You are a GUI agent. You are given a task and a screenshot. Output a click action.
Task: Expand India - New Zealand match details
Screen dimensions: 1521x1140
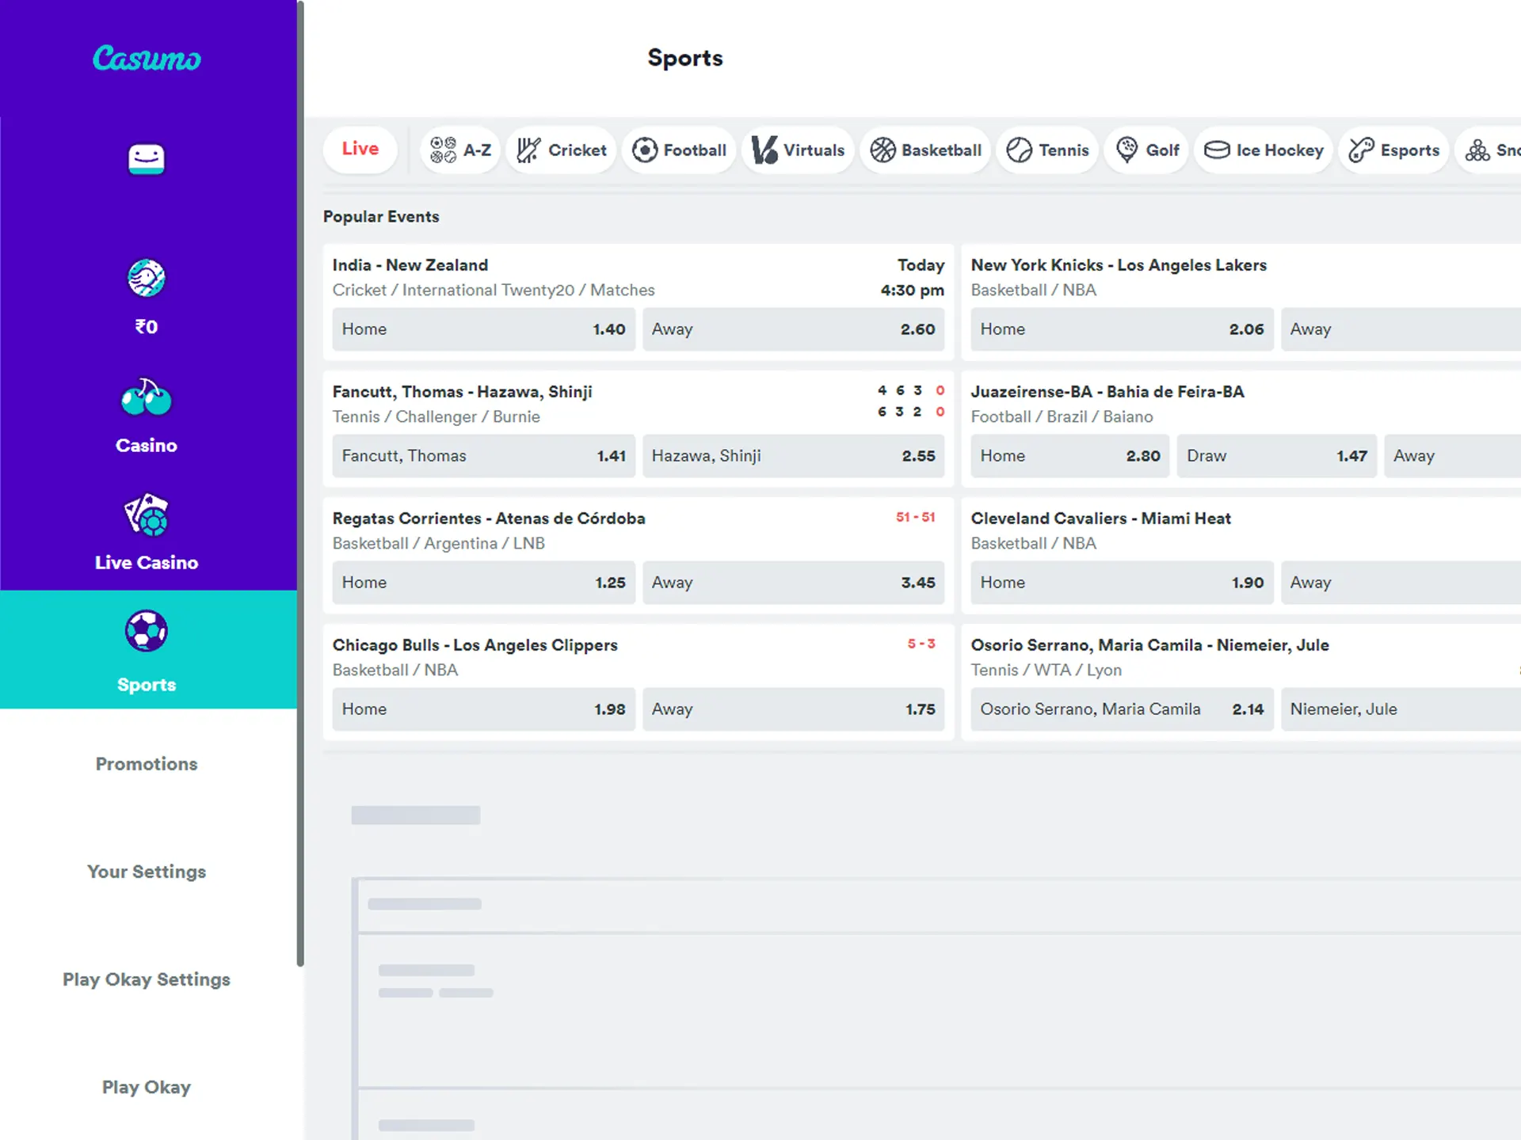[412, 264]
